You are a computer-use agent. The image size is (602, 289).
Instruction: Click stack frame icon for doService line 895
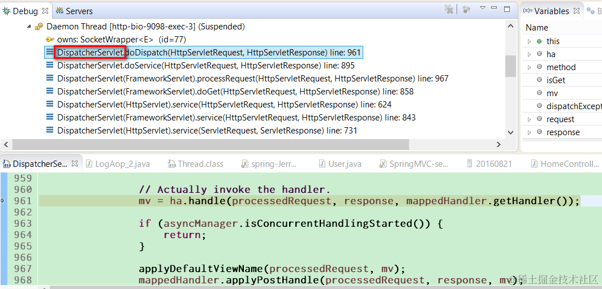50,65
